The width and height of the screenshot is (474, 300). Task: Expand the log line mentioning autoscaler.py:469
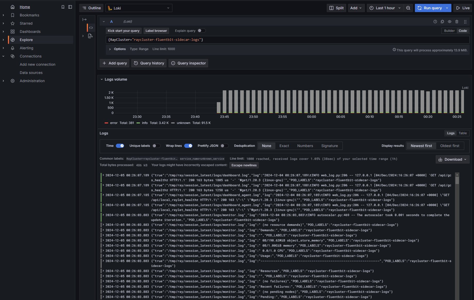coord(103,215)
